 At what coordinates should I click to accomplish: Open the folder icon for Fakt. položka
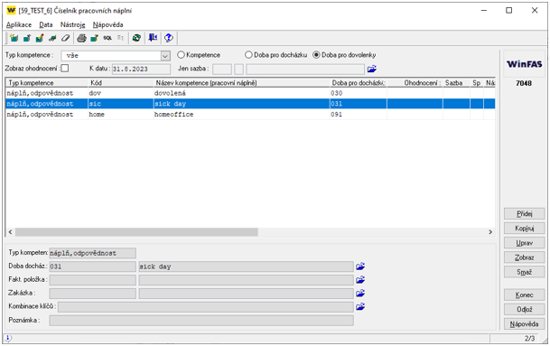pyautogui.click(x=360, y=280)
